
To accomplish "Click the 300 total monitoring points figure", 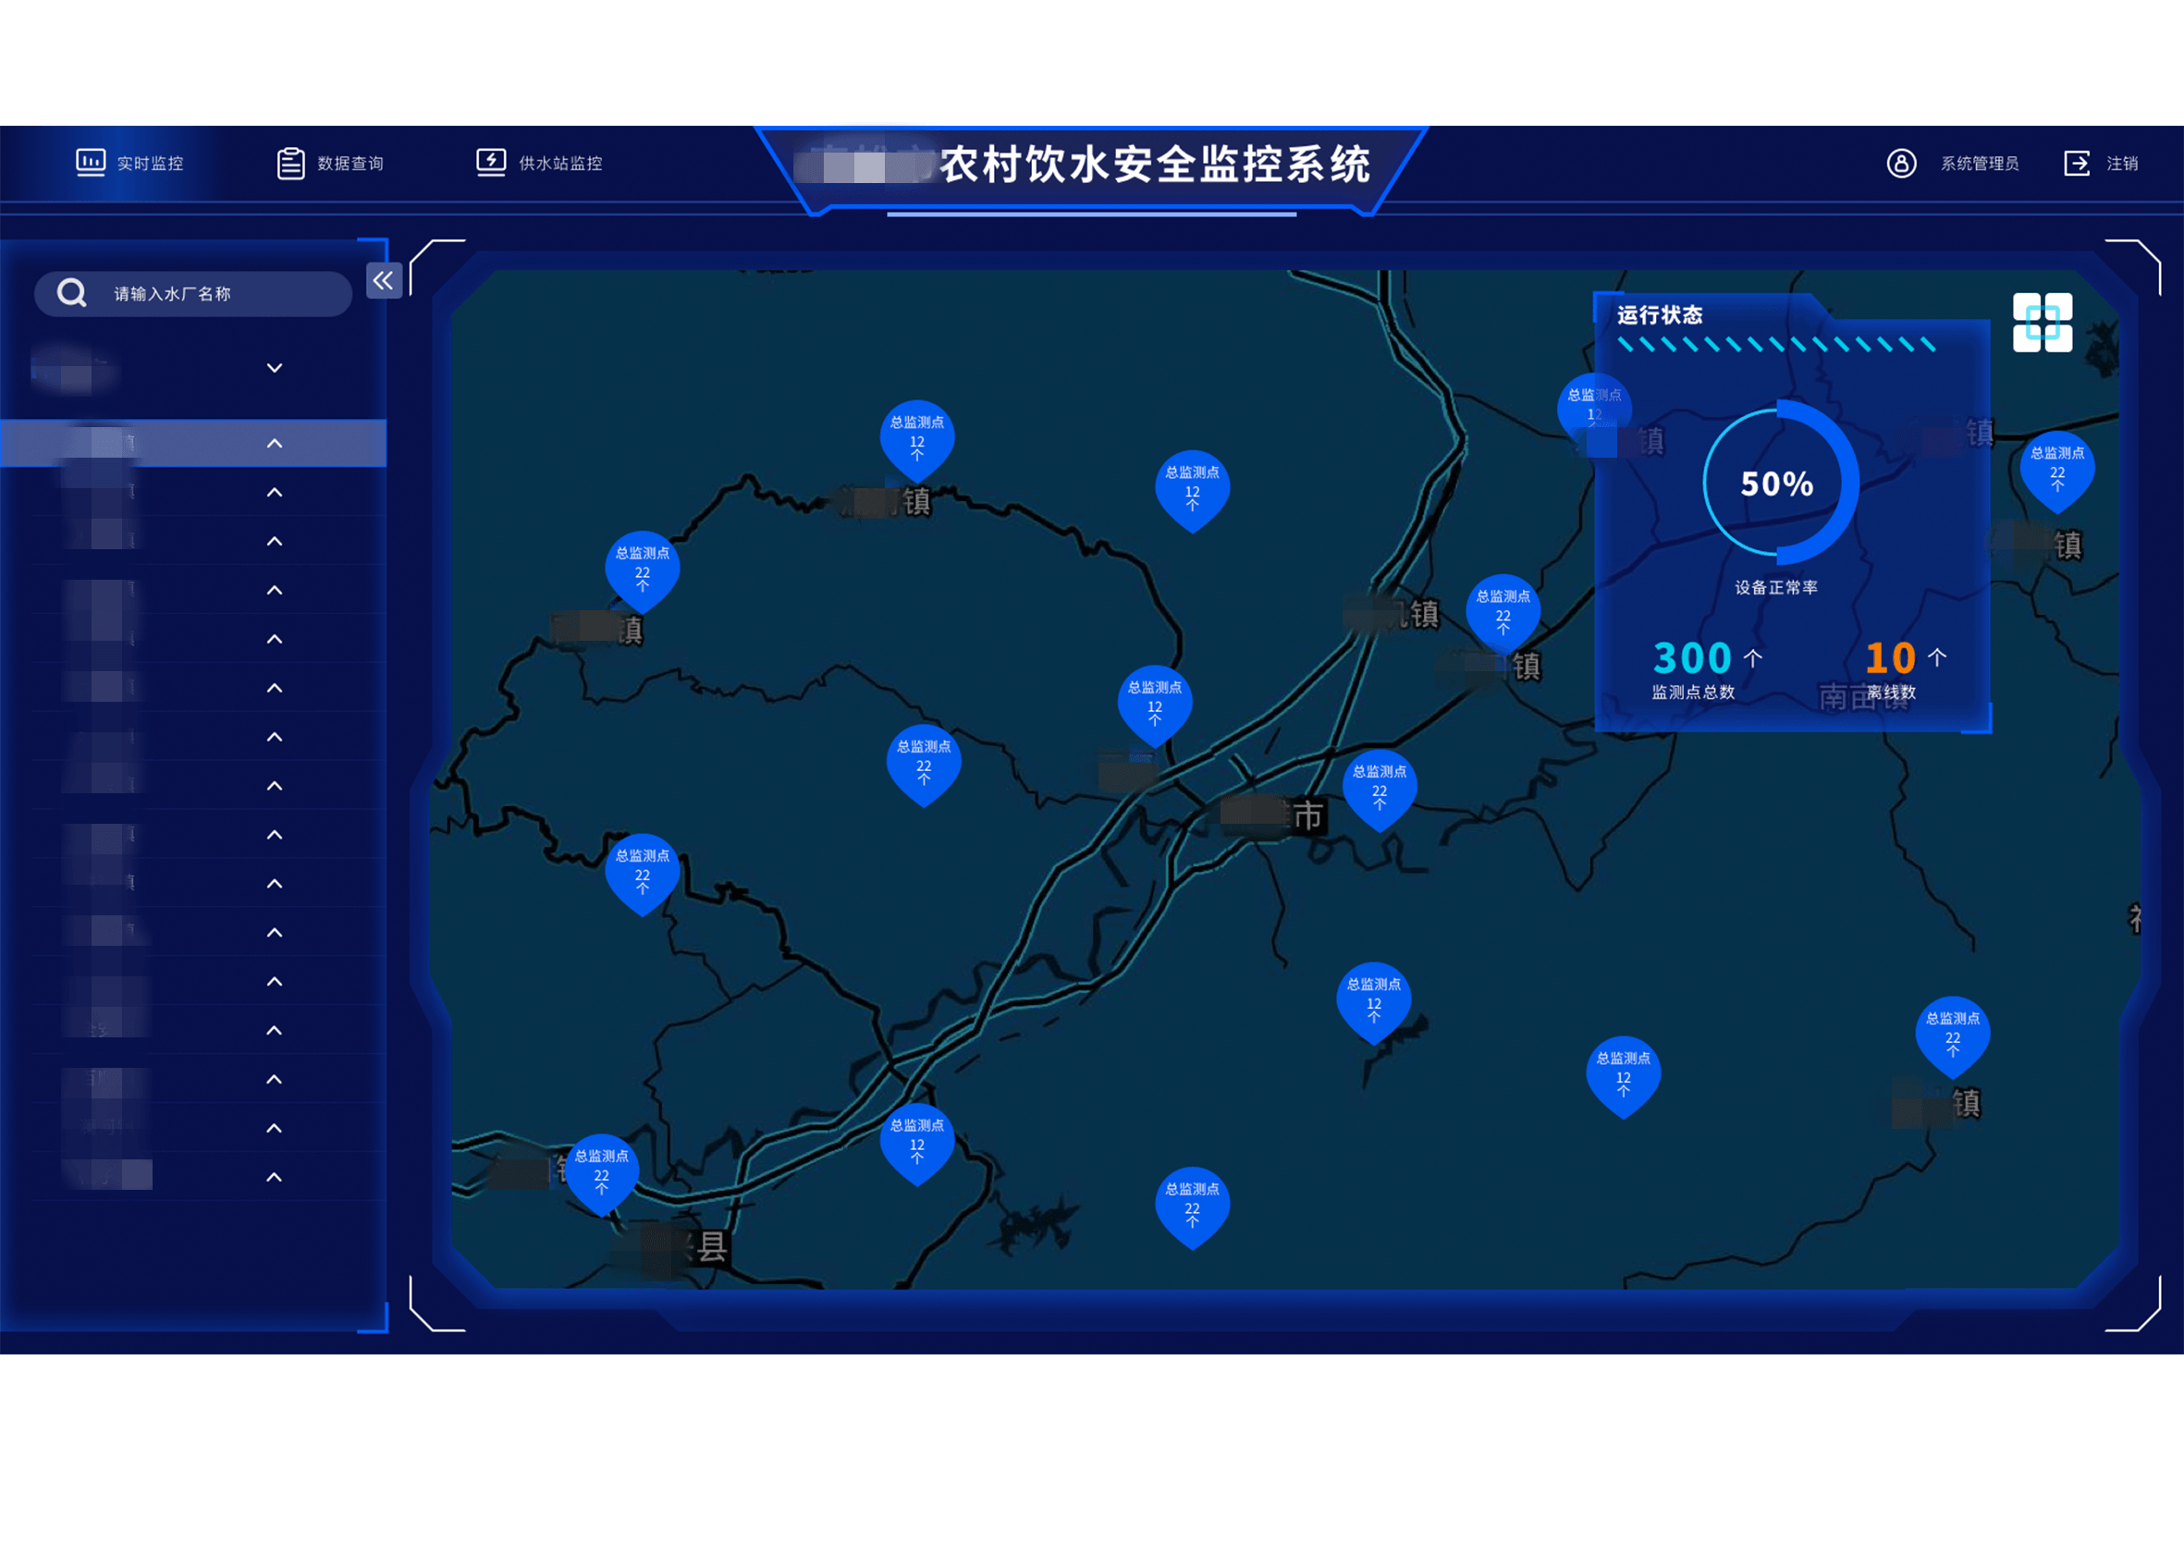I will tap(1692, 658).
